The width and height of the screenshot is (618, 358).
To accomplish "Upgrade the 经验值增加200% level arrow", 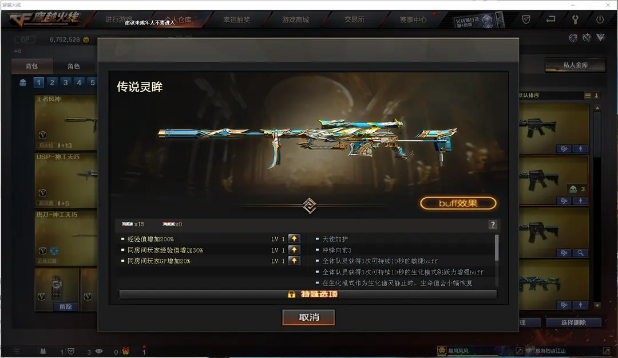I will pos(294,239).
